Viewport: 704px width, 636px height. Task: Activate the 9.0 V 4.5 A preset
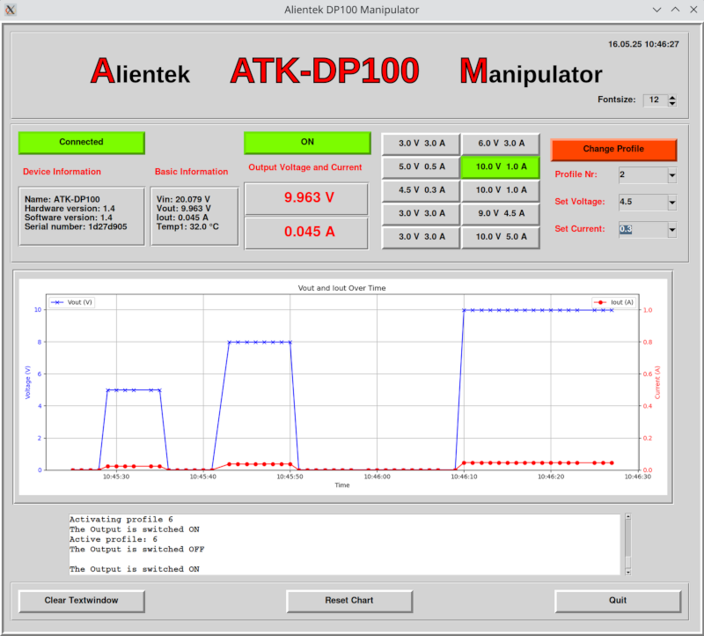point(500,214)
